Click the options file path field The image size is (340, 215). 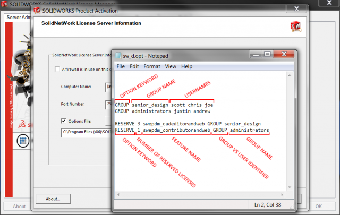click(86, 132)
